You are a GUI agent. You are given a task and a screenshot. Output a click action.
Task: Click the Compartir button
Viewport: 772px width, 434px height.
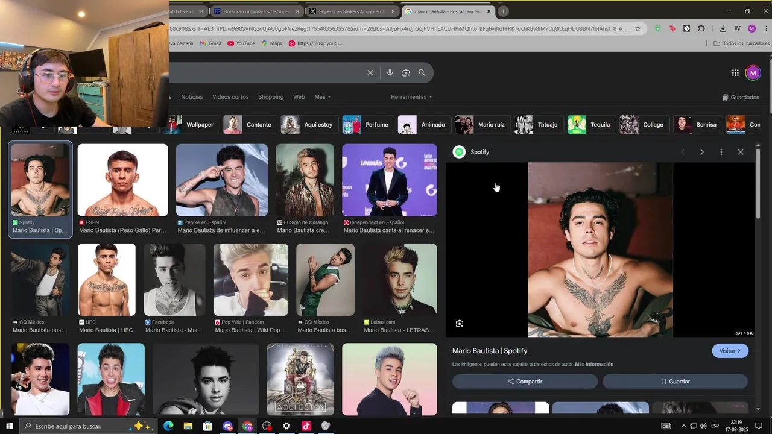coord(525,382)
